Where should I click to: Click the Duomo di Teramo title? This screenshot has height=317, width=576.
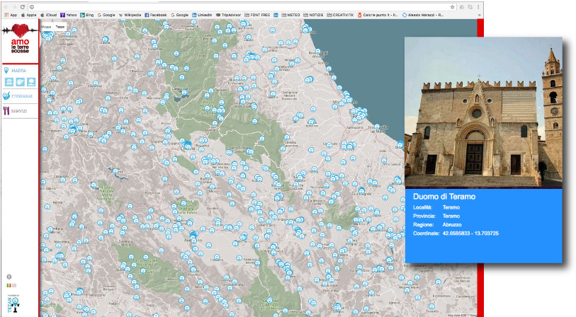click(444, 197)
